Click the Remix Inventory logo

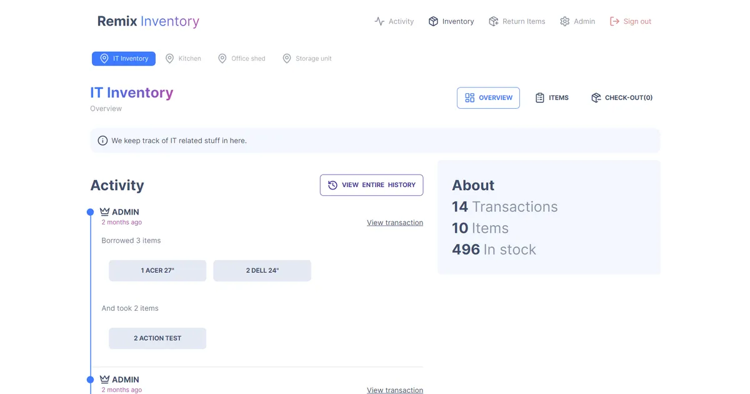148,21
